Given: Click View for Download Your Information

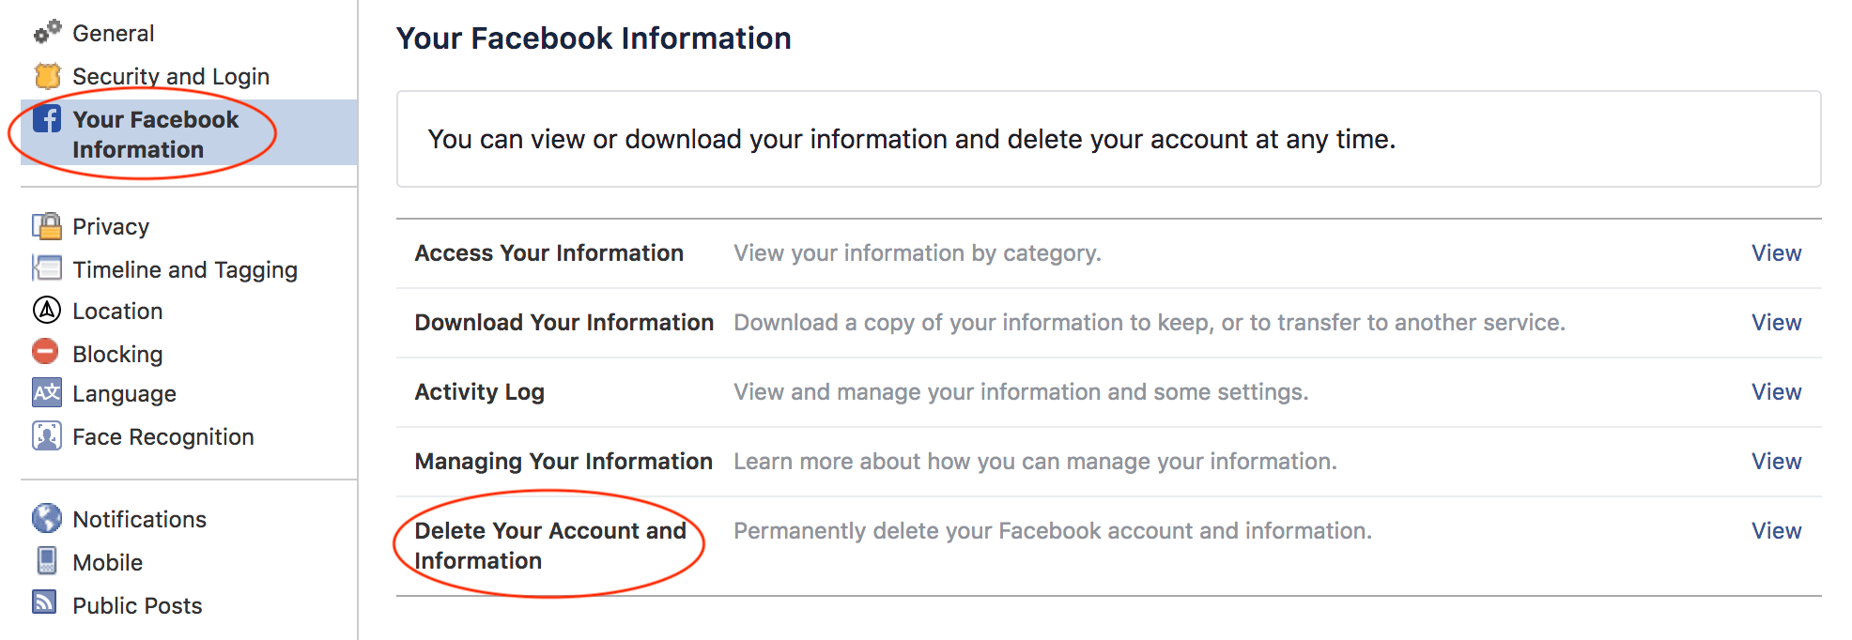Looking at the screenshot, I should (x=1776, y=322).
